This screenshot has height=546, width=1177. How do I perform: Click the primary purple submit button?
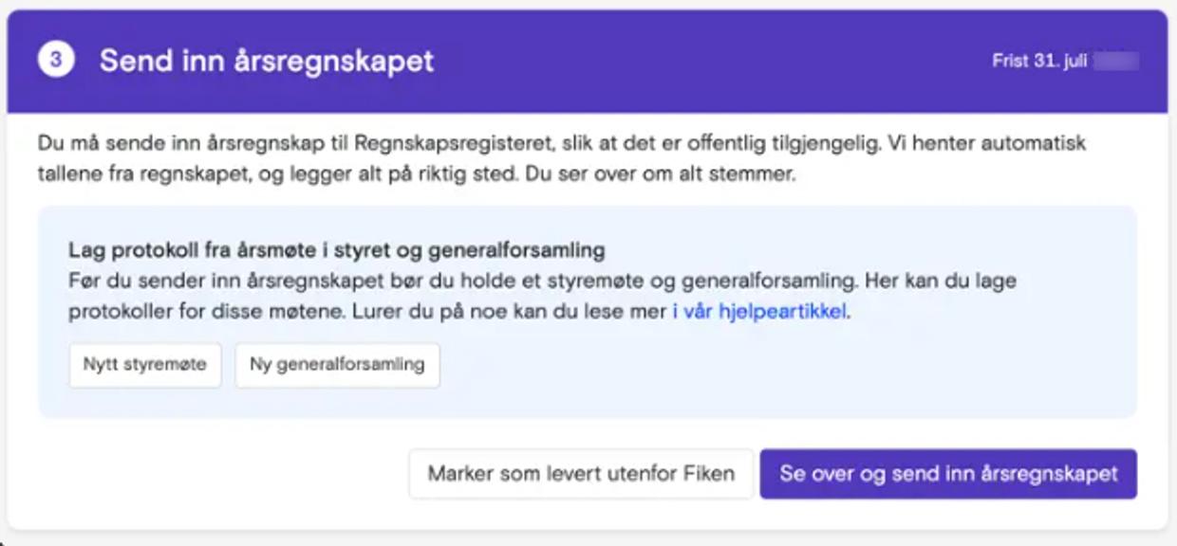947,474
